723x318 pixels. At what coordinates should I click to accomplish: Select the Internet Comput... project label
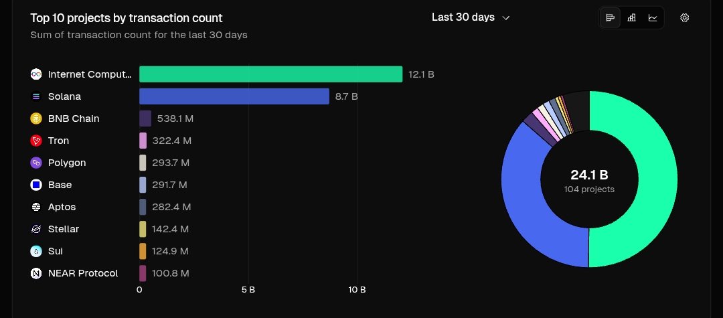[x=90, y=74]
